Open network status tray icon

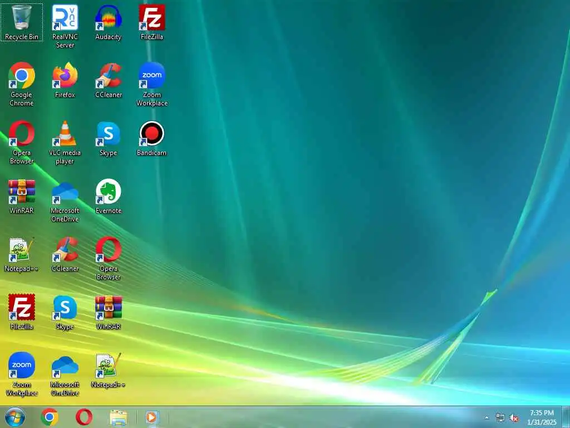[500, 417]
